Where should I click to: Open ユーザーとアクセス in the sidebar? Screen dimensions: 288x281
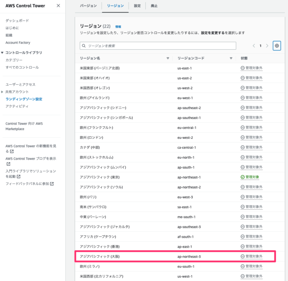coord(20,84)
